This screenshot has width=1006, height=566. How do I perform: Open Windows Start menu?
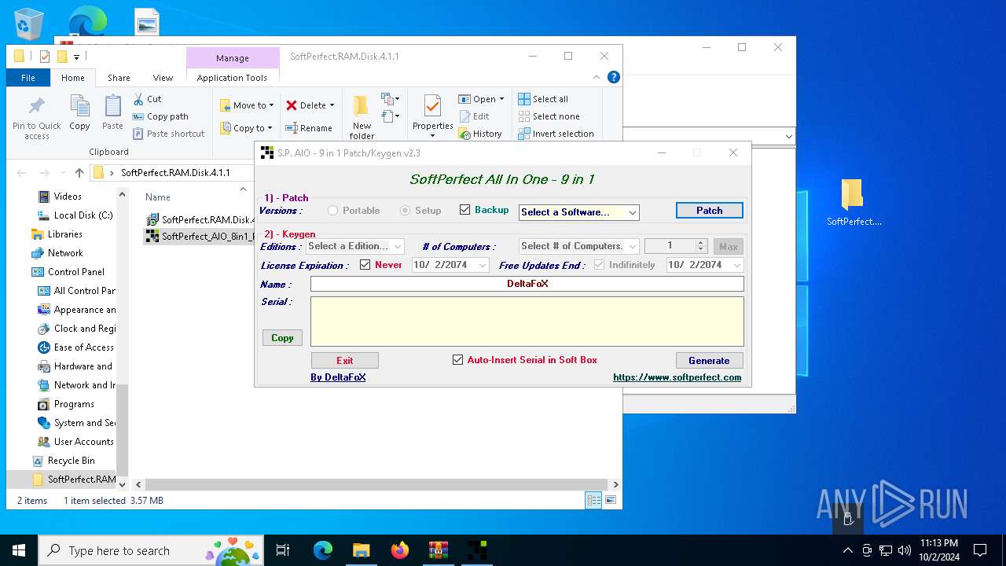tap(19, 550)
